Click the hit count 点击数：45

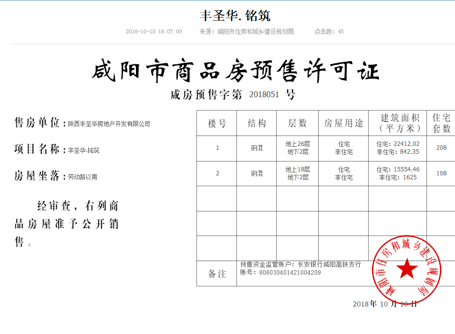329,31
